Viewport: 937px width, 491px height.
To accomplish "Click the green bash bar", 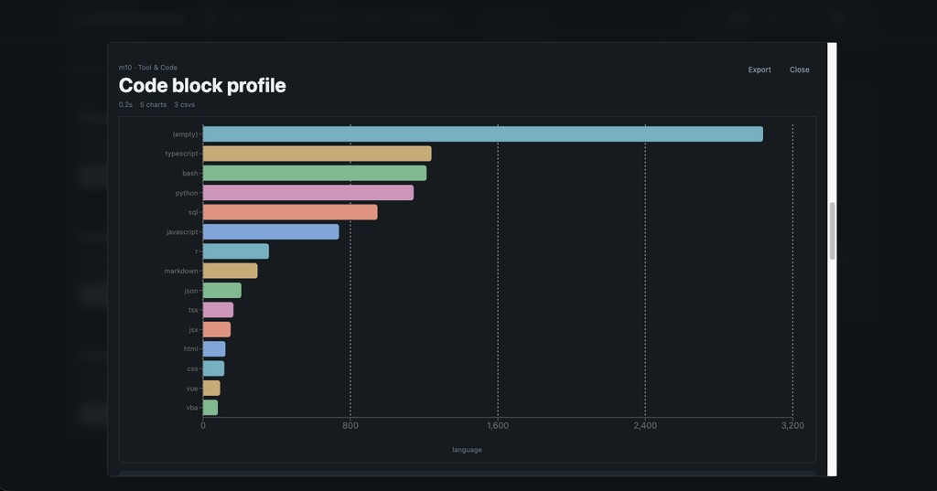I will [314, 173].
